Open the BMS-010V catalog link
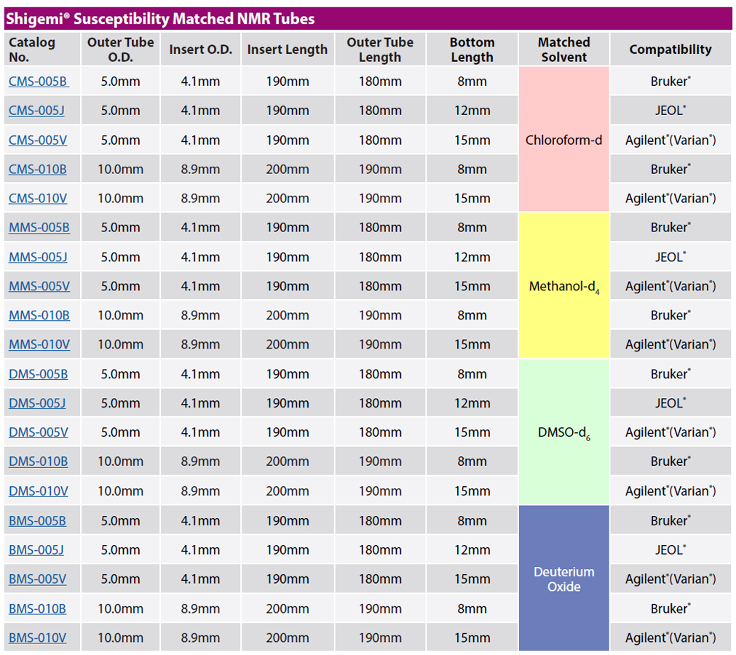The height and width of the screenshot is (655, 736). (38, 638)
